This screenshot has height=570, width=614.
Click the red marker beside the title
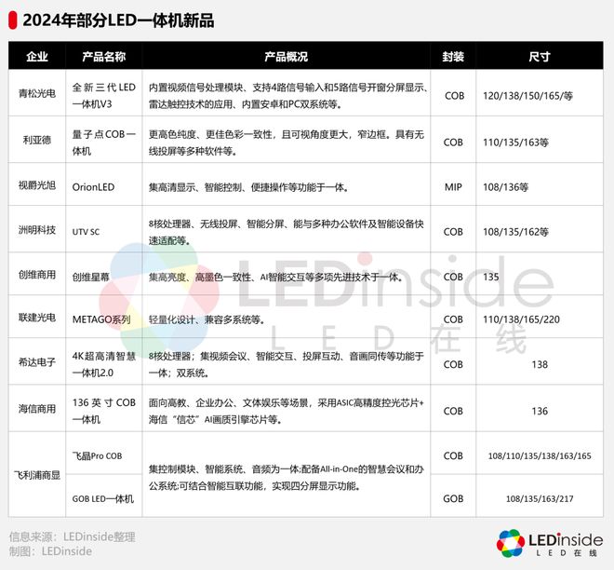pos(13,20)
